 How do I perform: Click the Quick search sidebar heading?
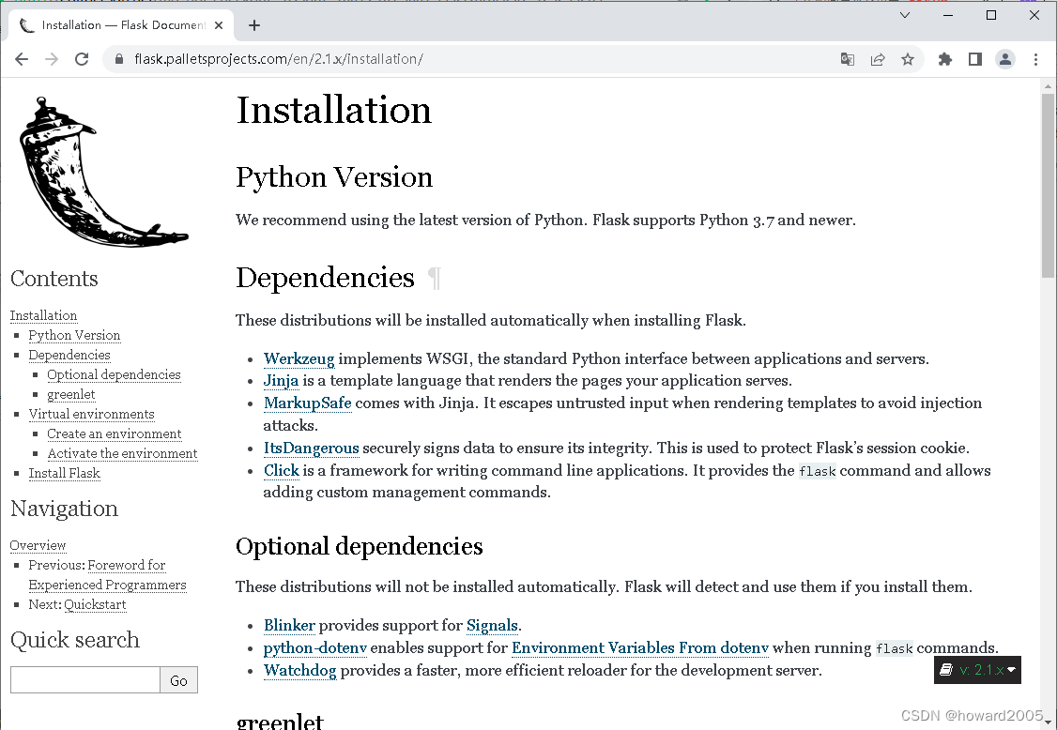[75, 640]
